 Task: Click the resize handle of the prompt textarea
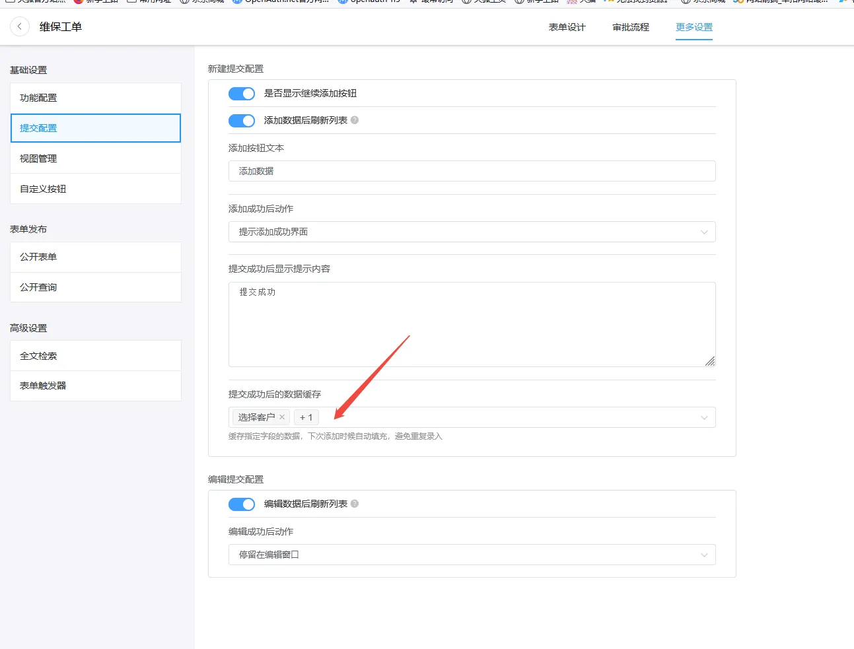[710, 362]
